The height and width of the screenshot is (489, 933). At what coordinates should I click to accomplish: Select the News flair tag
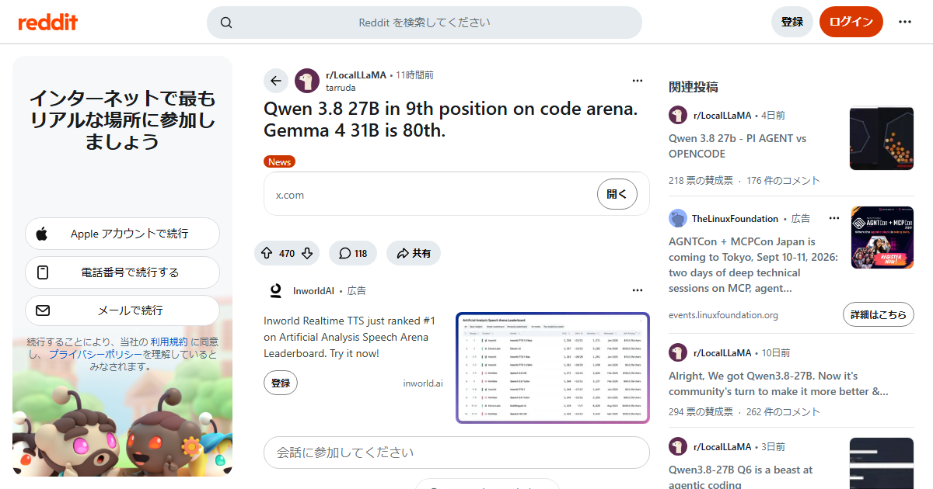pos(279,161)
